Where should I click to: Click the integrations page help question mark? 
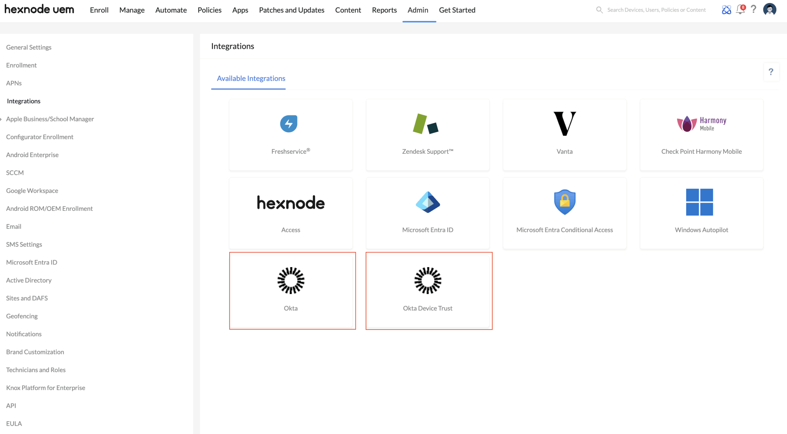coord(771,72)
